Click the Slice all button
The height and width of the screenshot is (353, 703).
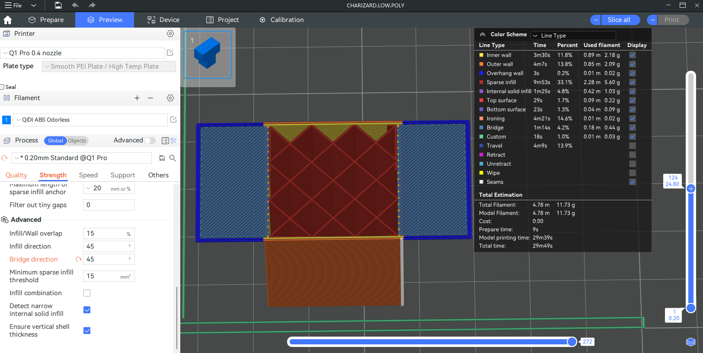pyautogui.click(x=619, y=20)
